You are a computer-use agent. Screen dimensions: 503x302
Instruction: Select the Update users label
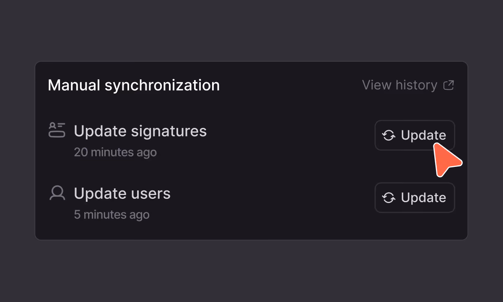click(x=122, y=193)
